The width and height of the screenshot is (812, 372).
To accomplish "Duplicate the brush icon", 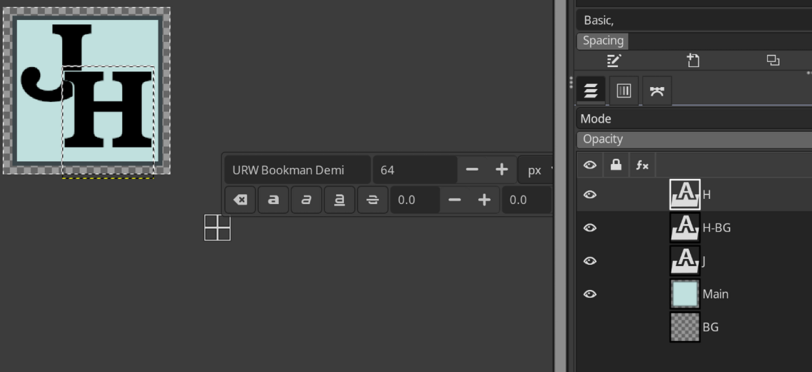I will (x=773, y=61).
